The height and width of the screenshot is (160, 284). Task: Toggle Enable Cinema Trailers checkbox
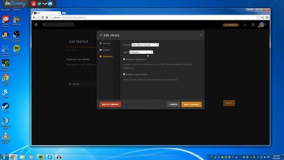pyautogui.click(x=124, y=74)
